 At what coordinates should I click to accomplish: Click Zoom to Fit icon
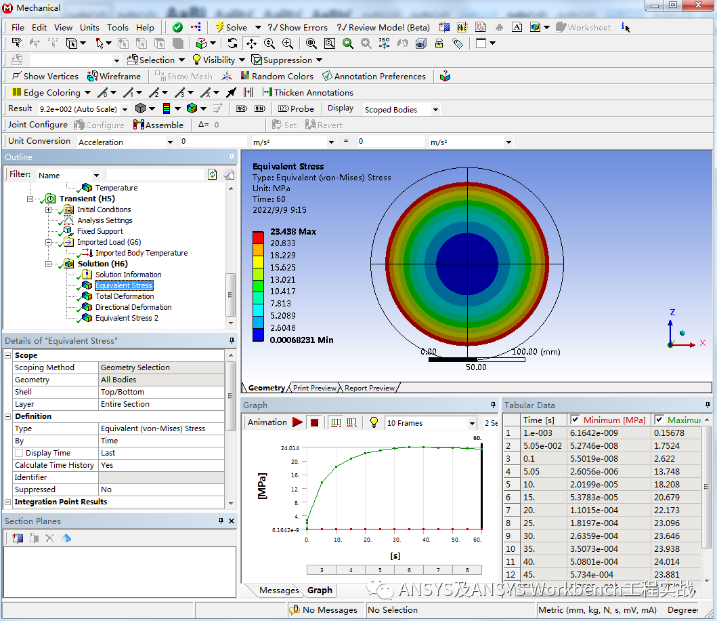(311, 43)
